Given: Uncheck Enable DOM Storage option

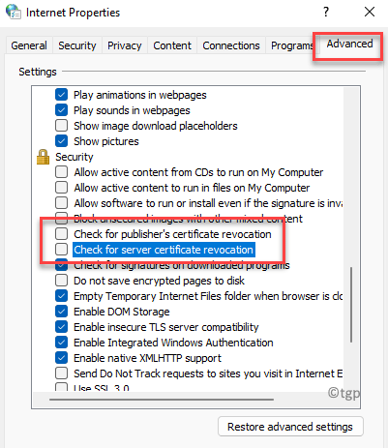Looking at the screenshot, I should [61, 312].
